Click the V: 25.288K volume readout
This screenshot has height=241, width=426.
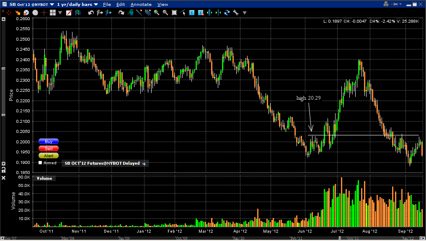[408, 21]
